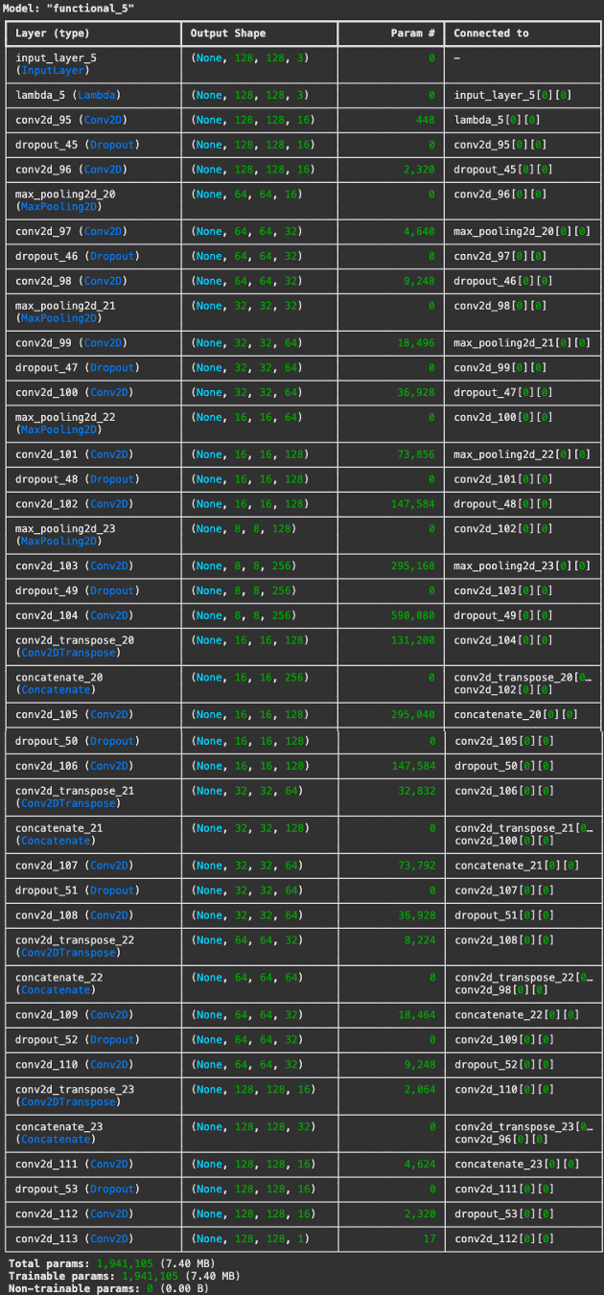Screen dimensions: 604x1295
Task: Select the conv2d_96 (Conv2D) layer name
Action: (x=71, y=170)
